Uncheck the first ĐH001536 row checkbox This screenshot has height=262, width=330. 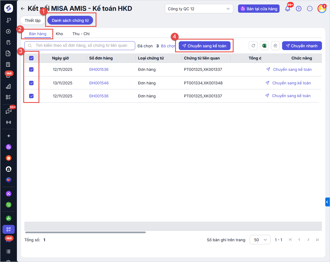point(31,70)
